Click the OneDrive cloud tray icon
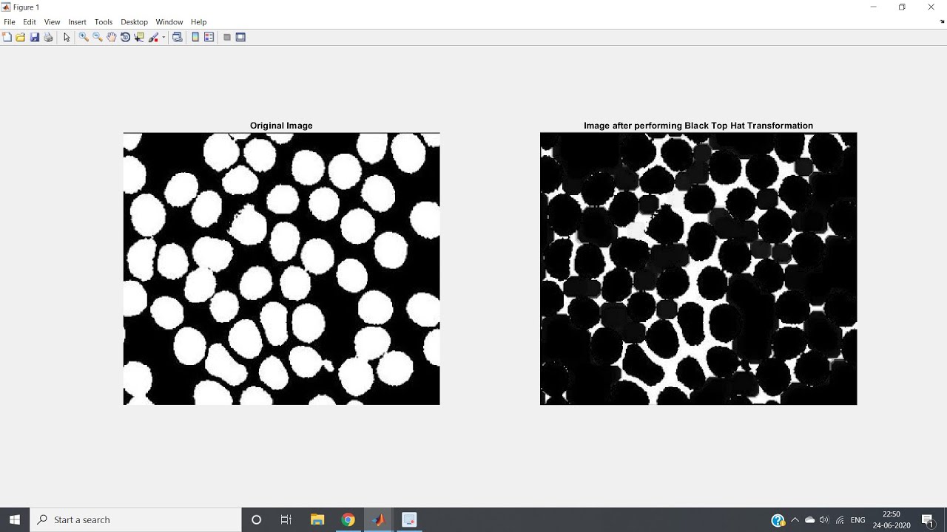The height and width of the screenshot is (532, 947). 810,520
